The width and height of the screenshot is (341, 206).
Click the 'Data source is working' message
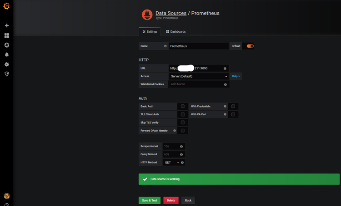(165, 179)
